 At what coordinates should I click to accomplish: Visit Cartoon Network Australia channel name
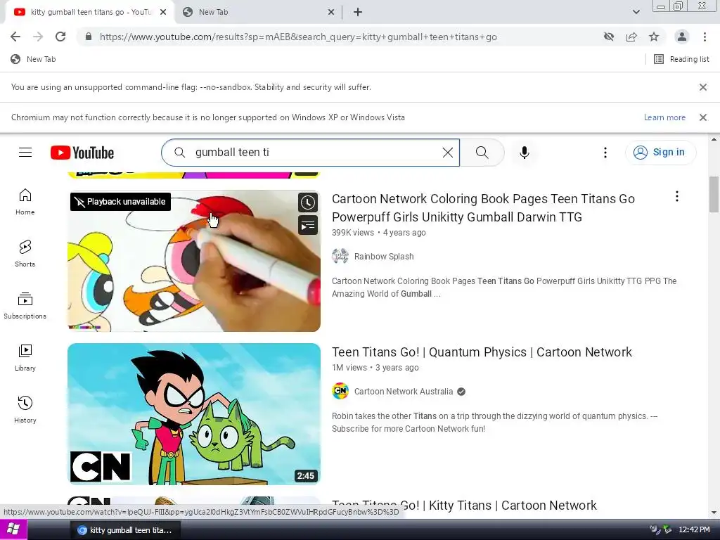pyautogui.click(x=404, y=392)
